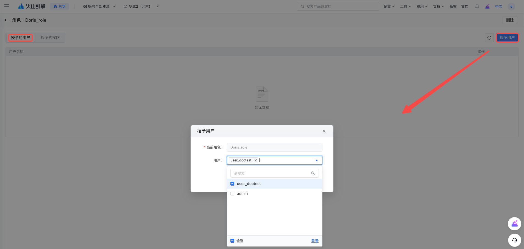Viewport: 524px width, 249px height.
Task: Uncheck the user_doctest checkbox
Action: [232, 184]
